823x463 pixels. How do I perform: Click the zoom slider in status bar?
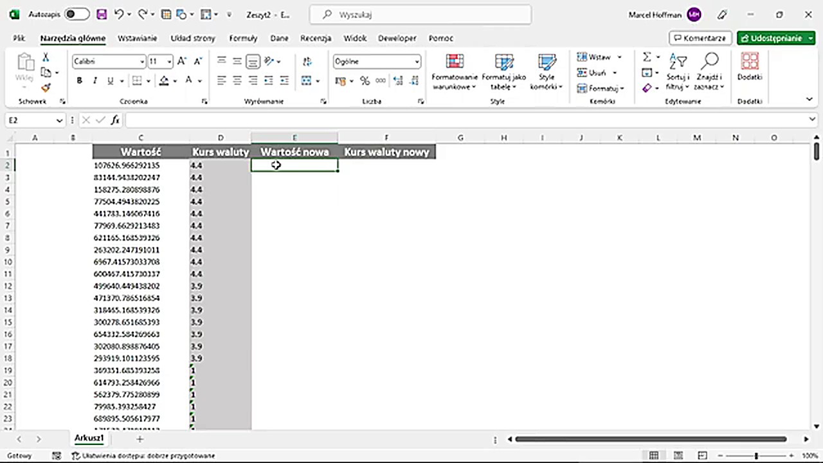tap(756, 456)
